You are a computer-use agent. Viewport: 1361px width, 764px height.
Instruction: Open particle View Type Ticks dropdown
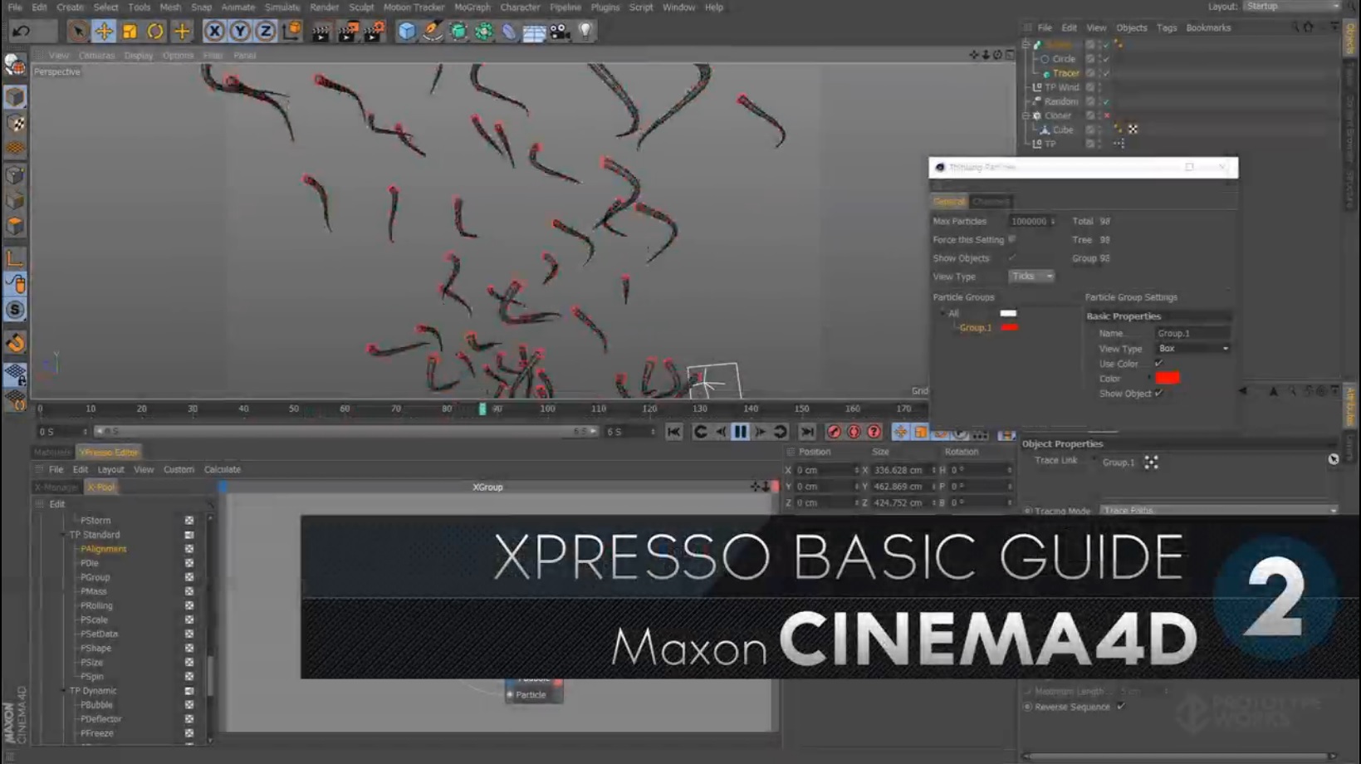tap(1031, 277)
